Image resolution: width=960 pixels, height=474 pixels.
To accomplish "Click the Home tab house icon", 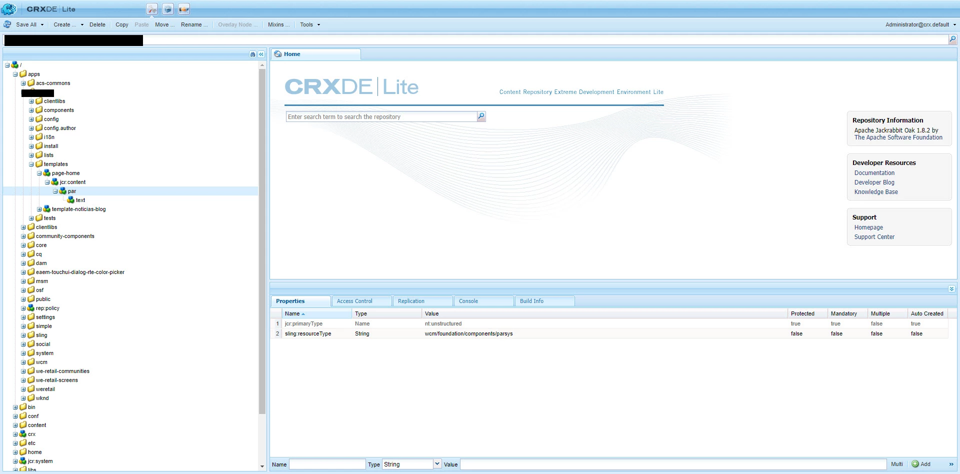I will tap(278, 54).
